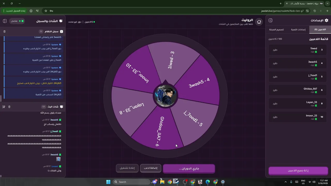Click the avatar at the wheel center
This screenshot has height=186, width=331.
pyautogui.click(x=165, y=96)
